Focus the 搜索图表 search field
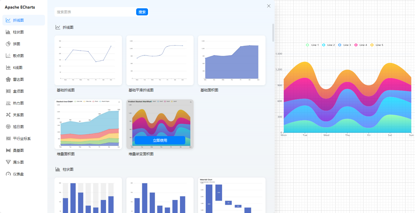This screenshot has height=213, width=415. coord(95,12)
